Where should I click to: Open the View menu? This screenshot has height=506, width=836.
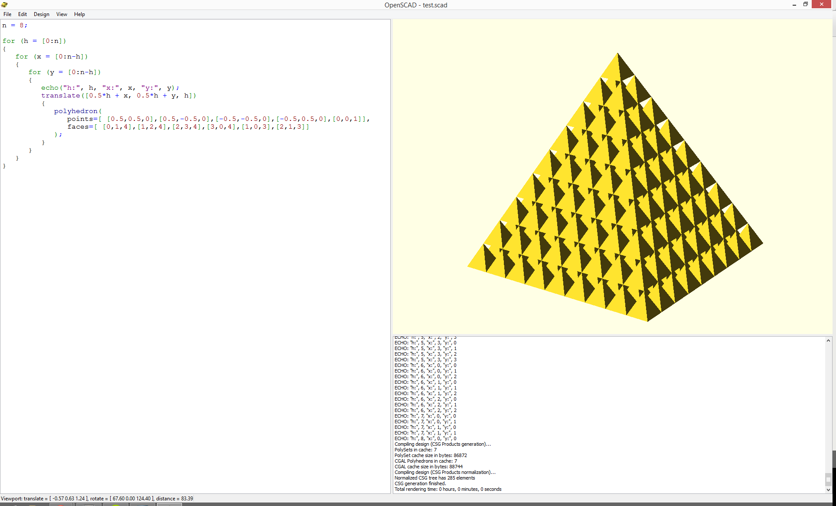coord(62,14)
